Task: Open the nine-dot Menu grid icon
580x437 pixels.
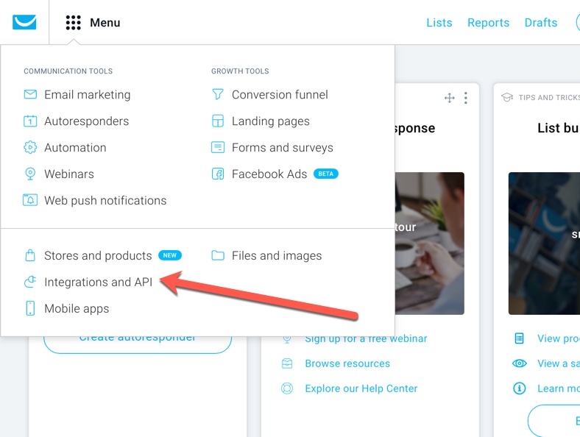Action: tap(74, 23)
